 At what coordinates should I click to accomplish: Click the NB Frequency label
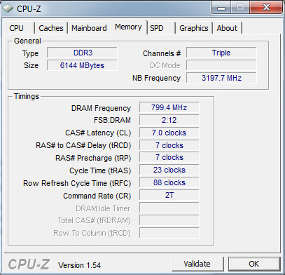156,78
